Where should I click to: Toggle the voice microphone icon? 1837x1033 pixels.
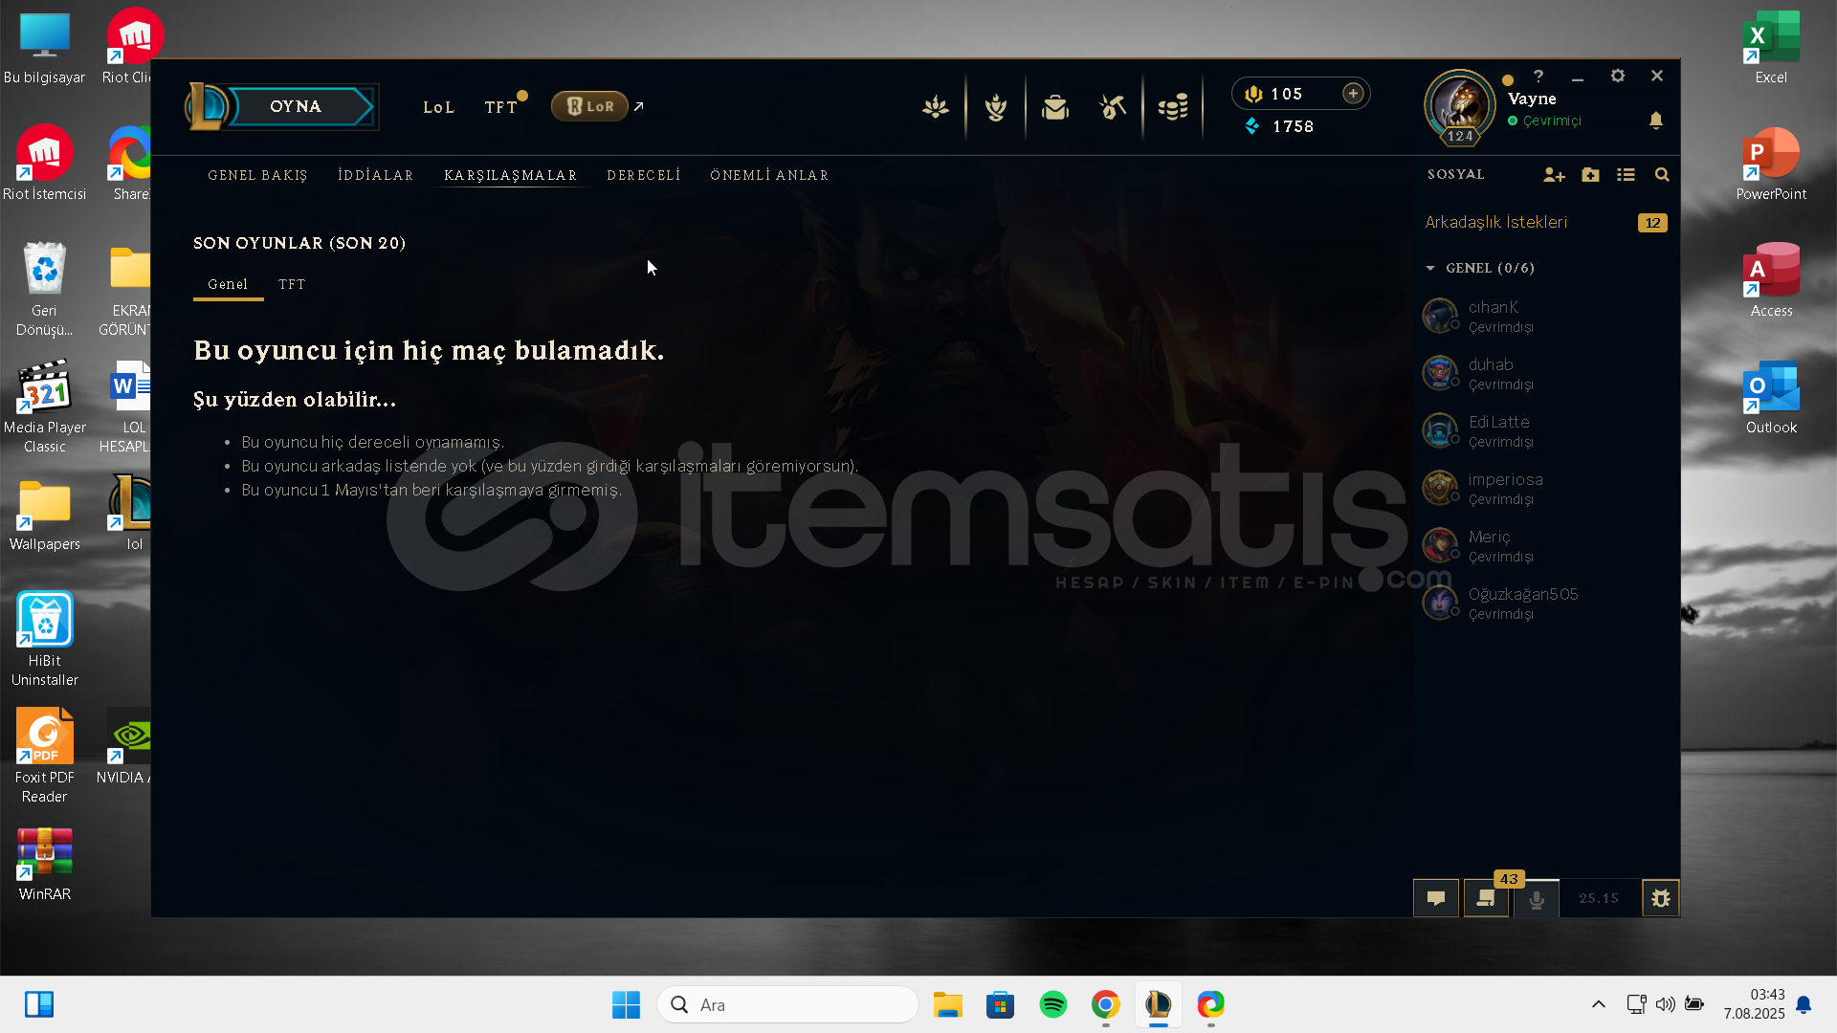coord(1537,899)
